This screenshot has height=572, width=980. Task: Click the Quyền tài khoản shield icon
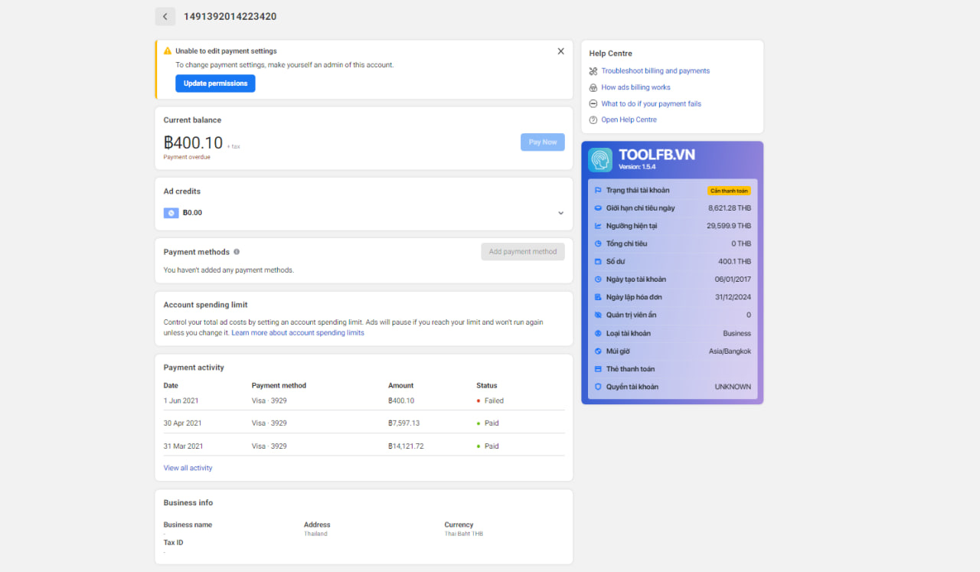tap(598, 387)
